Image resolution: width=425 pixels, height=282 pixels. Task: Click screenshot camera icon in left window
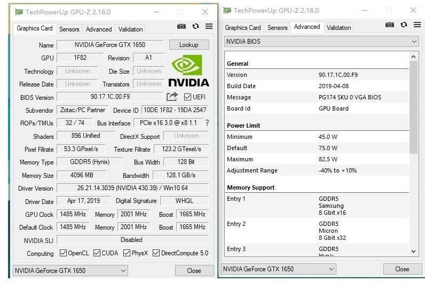[x=182, y=26]
